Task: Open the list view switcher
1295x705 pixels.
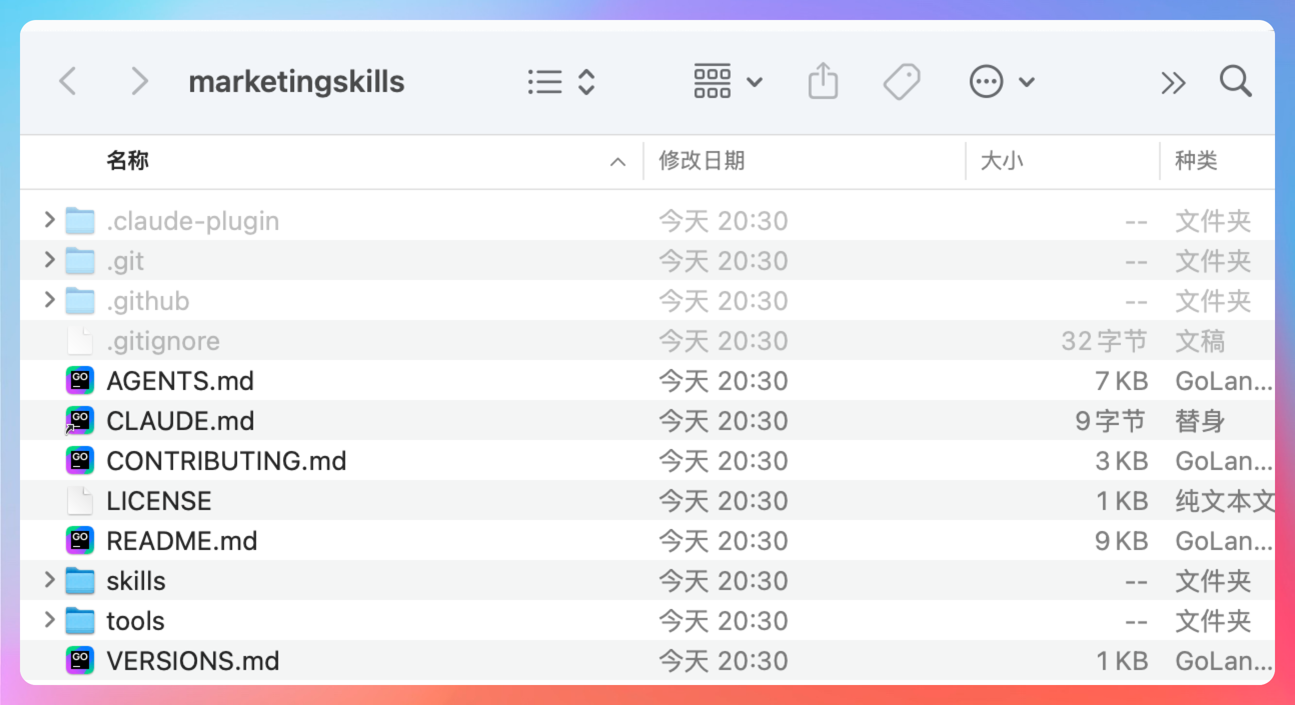Action: click(x=561, y=81)
